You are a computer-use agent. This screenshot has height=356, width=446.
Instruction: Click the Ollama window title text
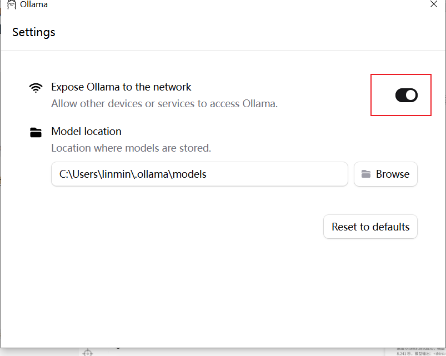click(x=33, y=4)
